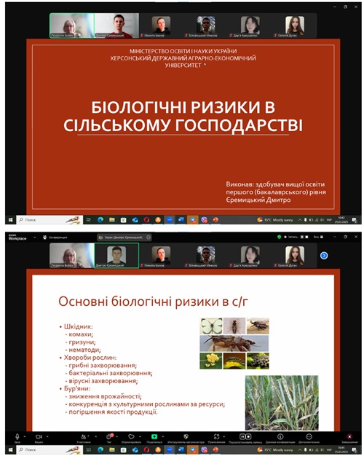
Task: Toggle the video camera on or off
Action: point(39,436)
